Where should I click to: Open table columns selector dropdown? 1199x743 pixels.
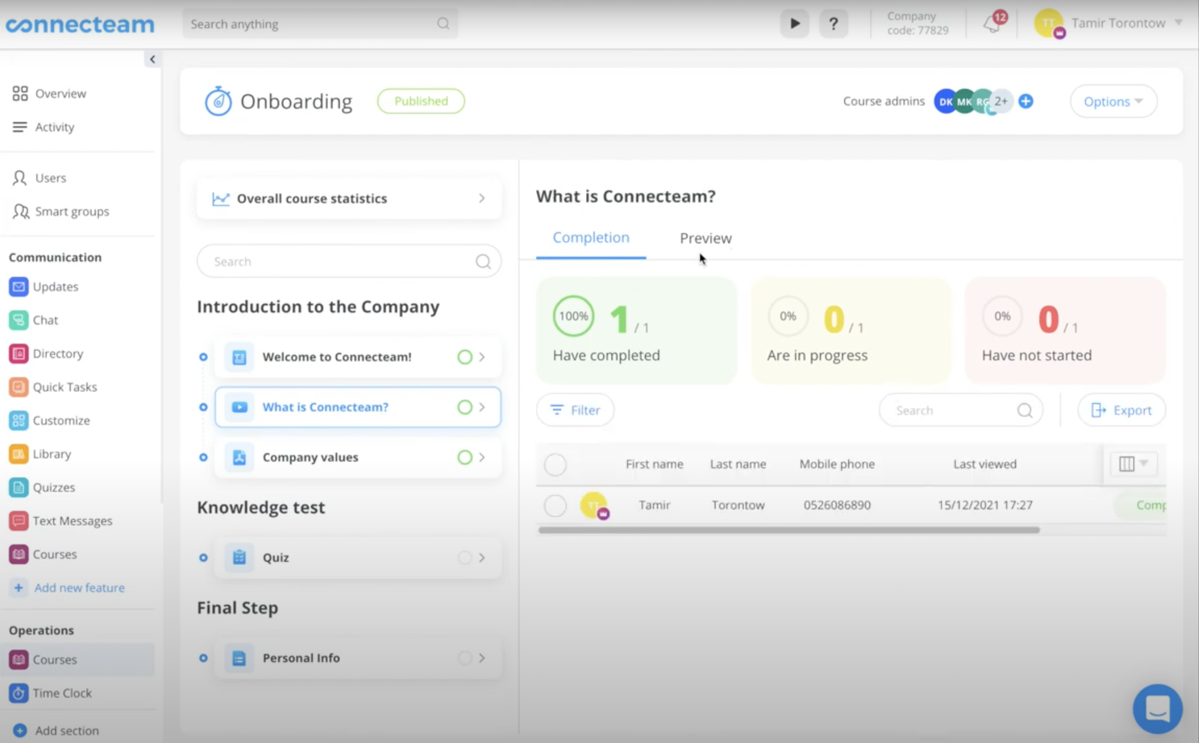(x=1133, y=464)
